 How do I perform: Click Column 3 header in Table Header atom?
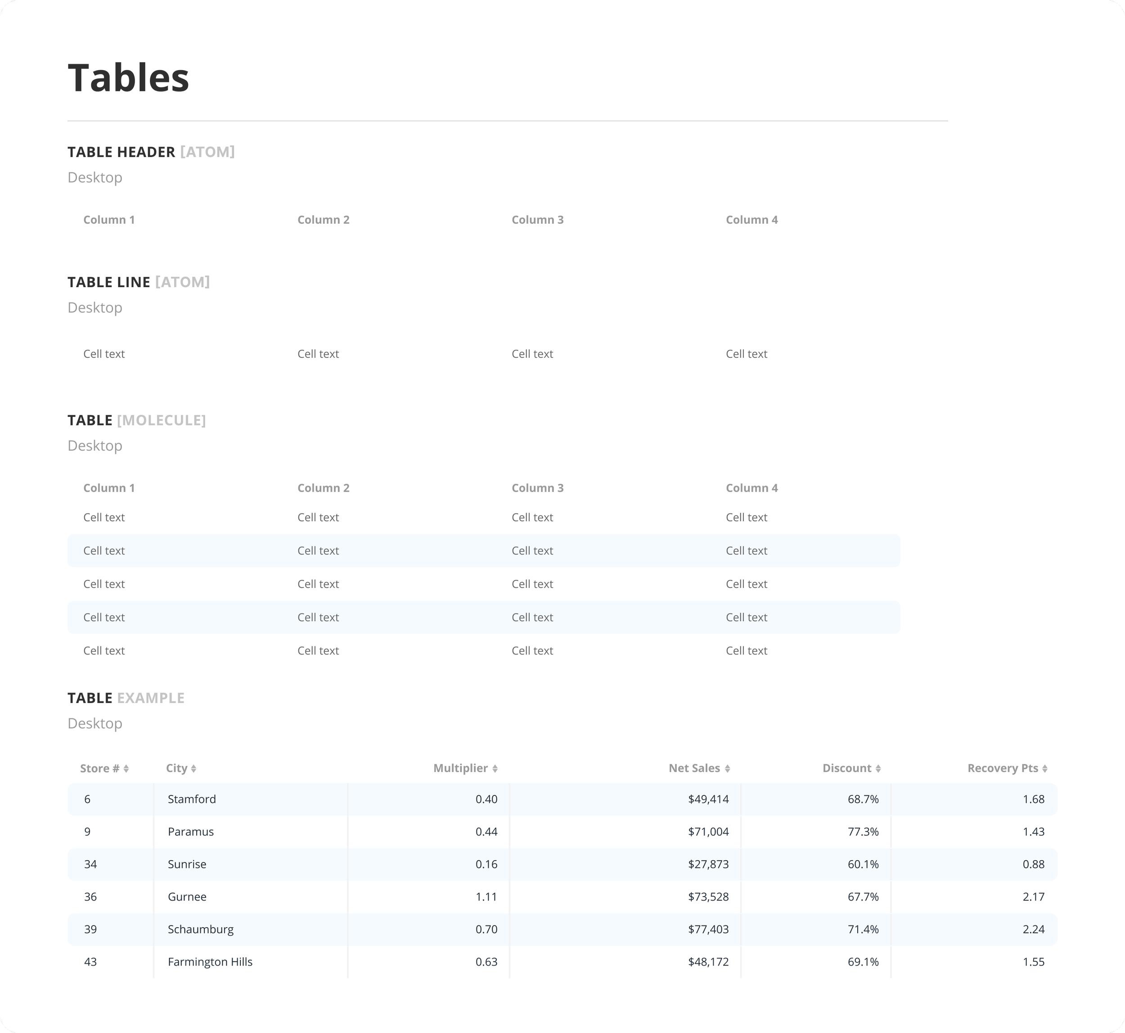point(538,220)
